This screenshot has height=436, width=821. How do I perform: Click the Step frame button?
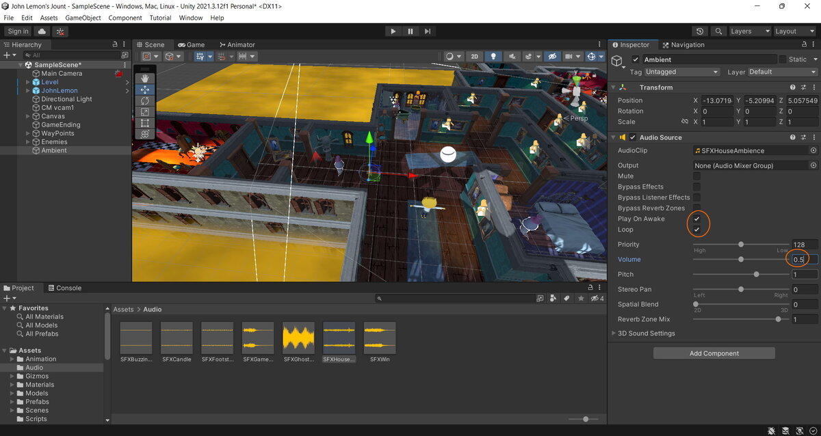click(x=428, y=31)
